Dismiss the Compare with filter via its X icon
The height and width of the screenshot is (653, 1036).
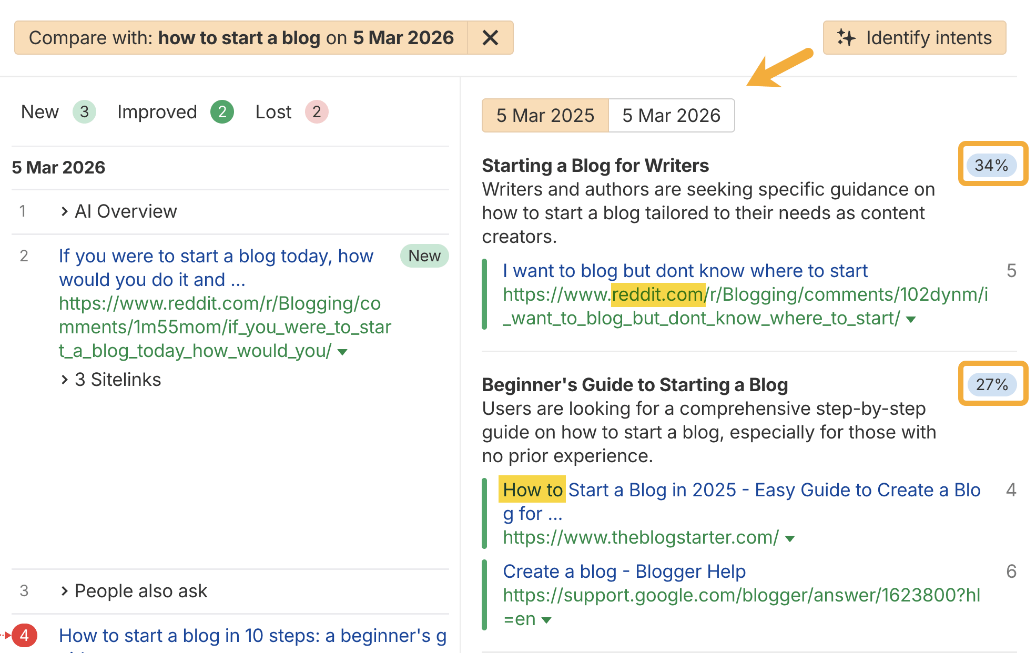(490, 37)
